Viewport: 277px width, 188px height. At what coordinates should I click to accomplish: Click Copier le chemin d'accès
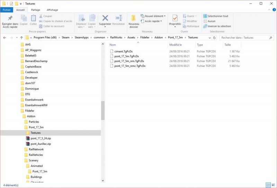(55, 21)
